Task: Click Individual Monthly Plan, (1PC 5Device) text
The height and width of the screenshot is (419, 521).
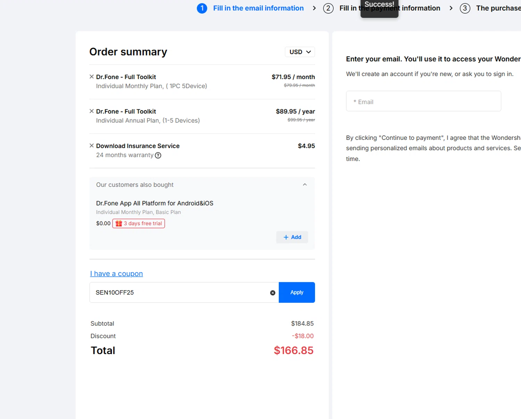Action: point(151,86)
